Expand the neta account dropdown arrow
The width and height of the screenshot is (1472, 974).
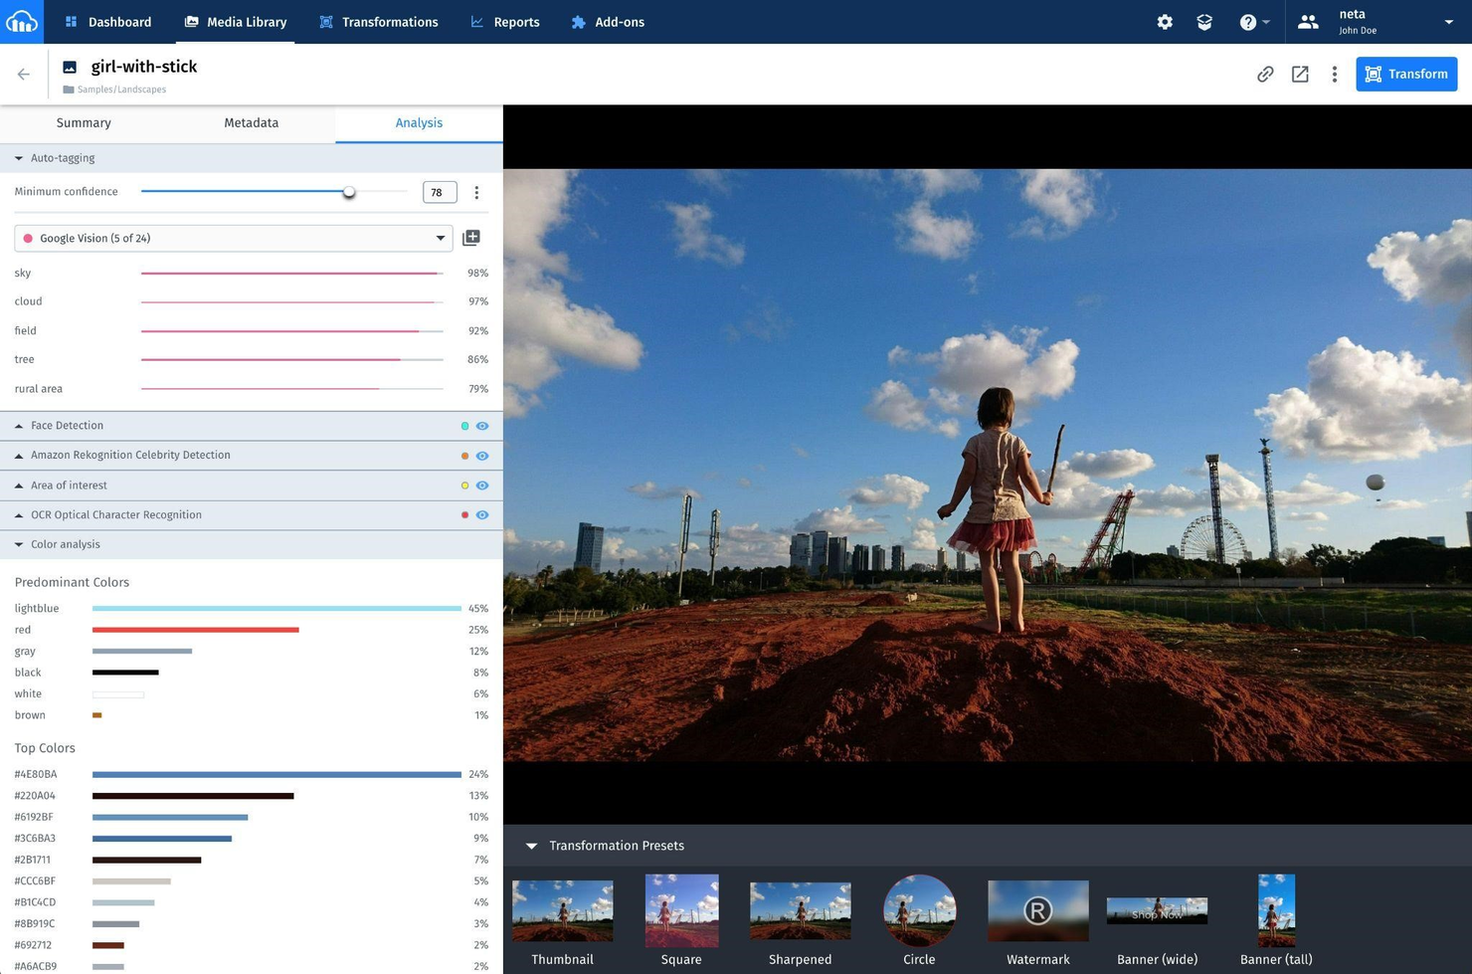1448,22
